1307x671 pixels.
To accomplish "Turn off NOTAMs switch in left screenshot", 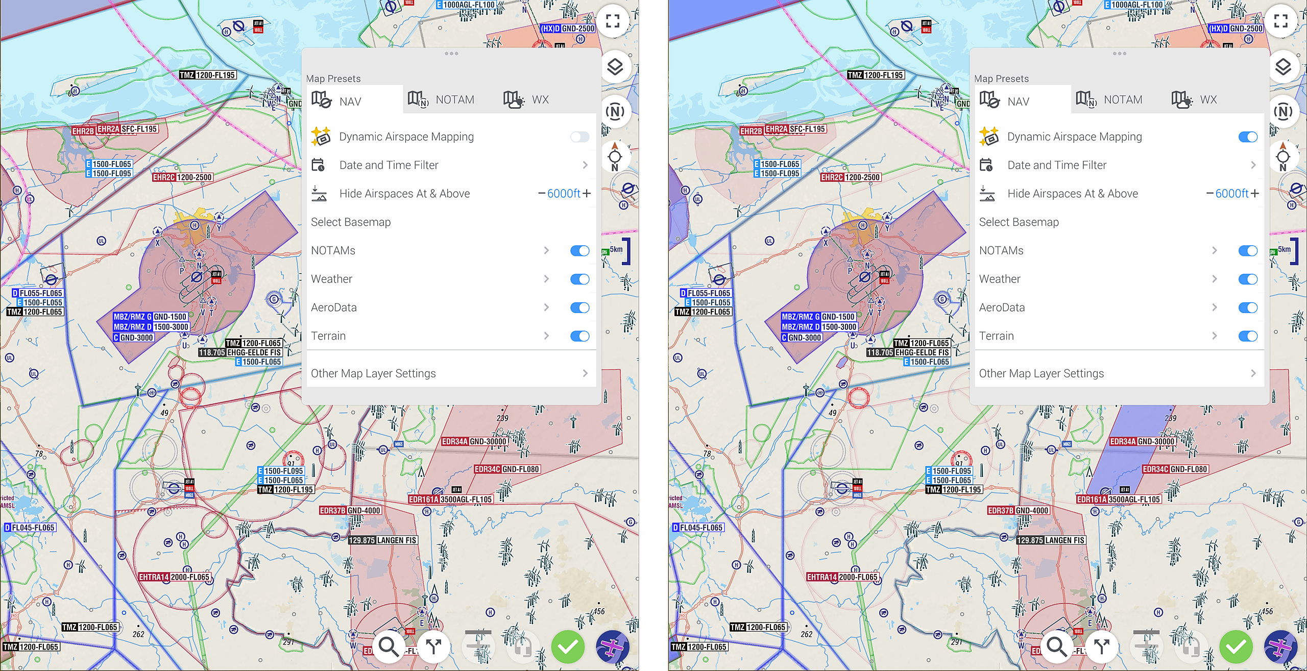I will click(x=580, y=251).
